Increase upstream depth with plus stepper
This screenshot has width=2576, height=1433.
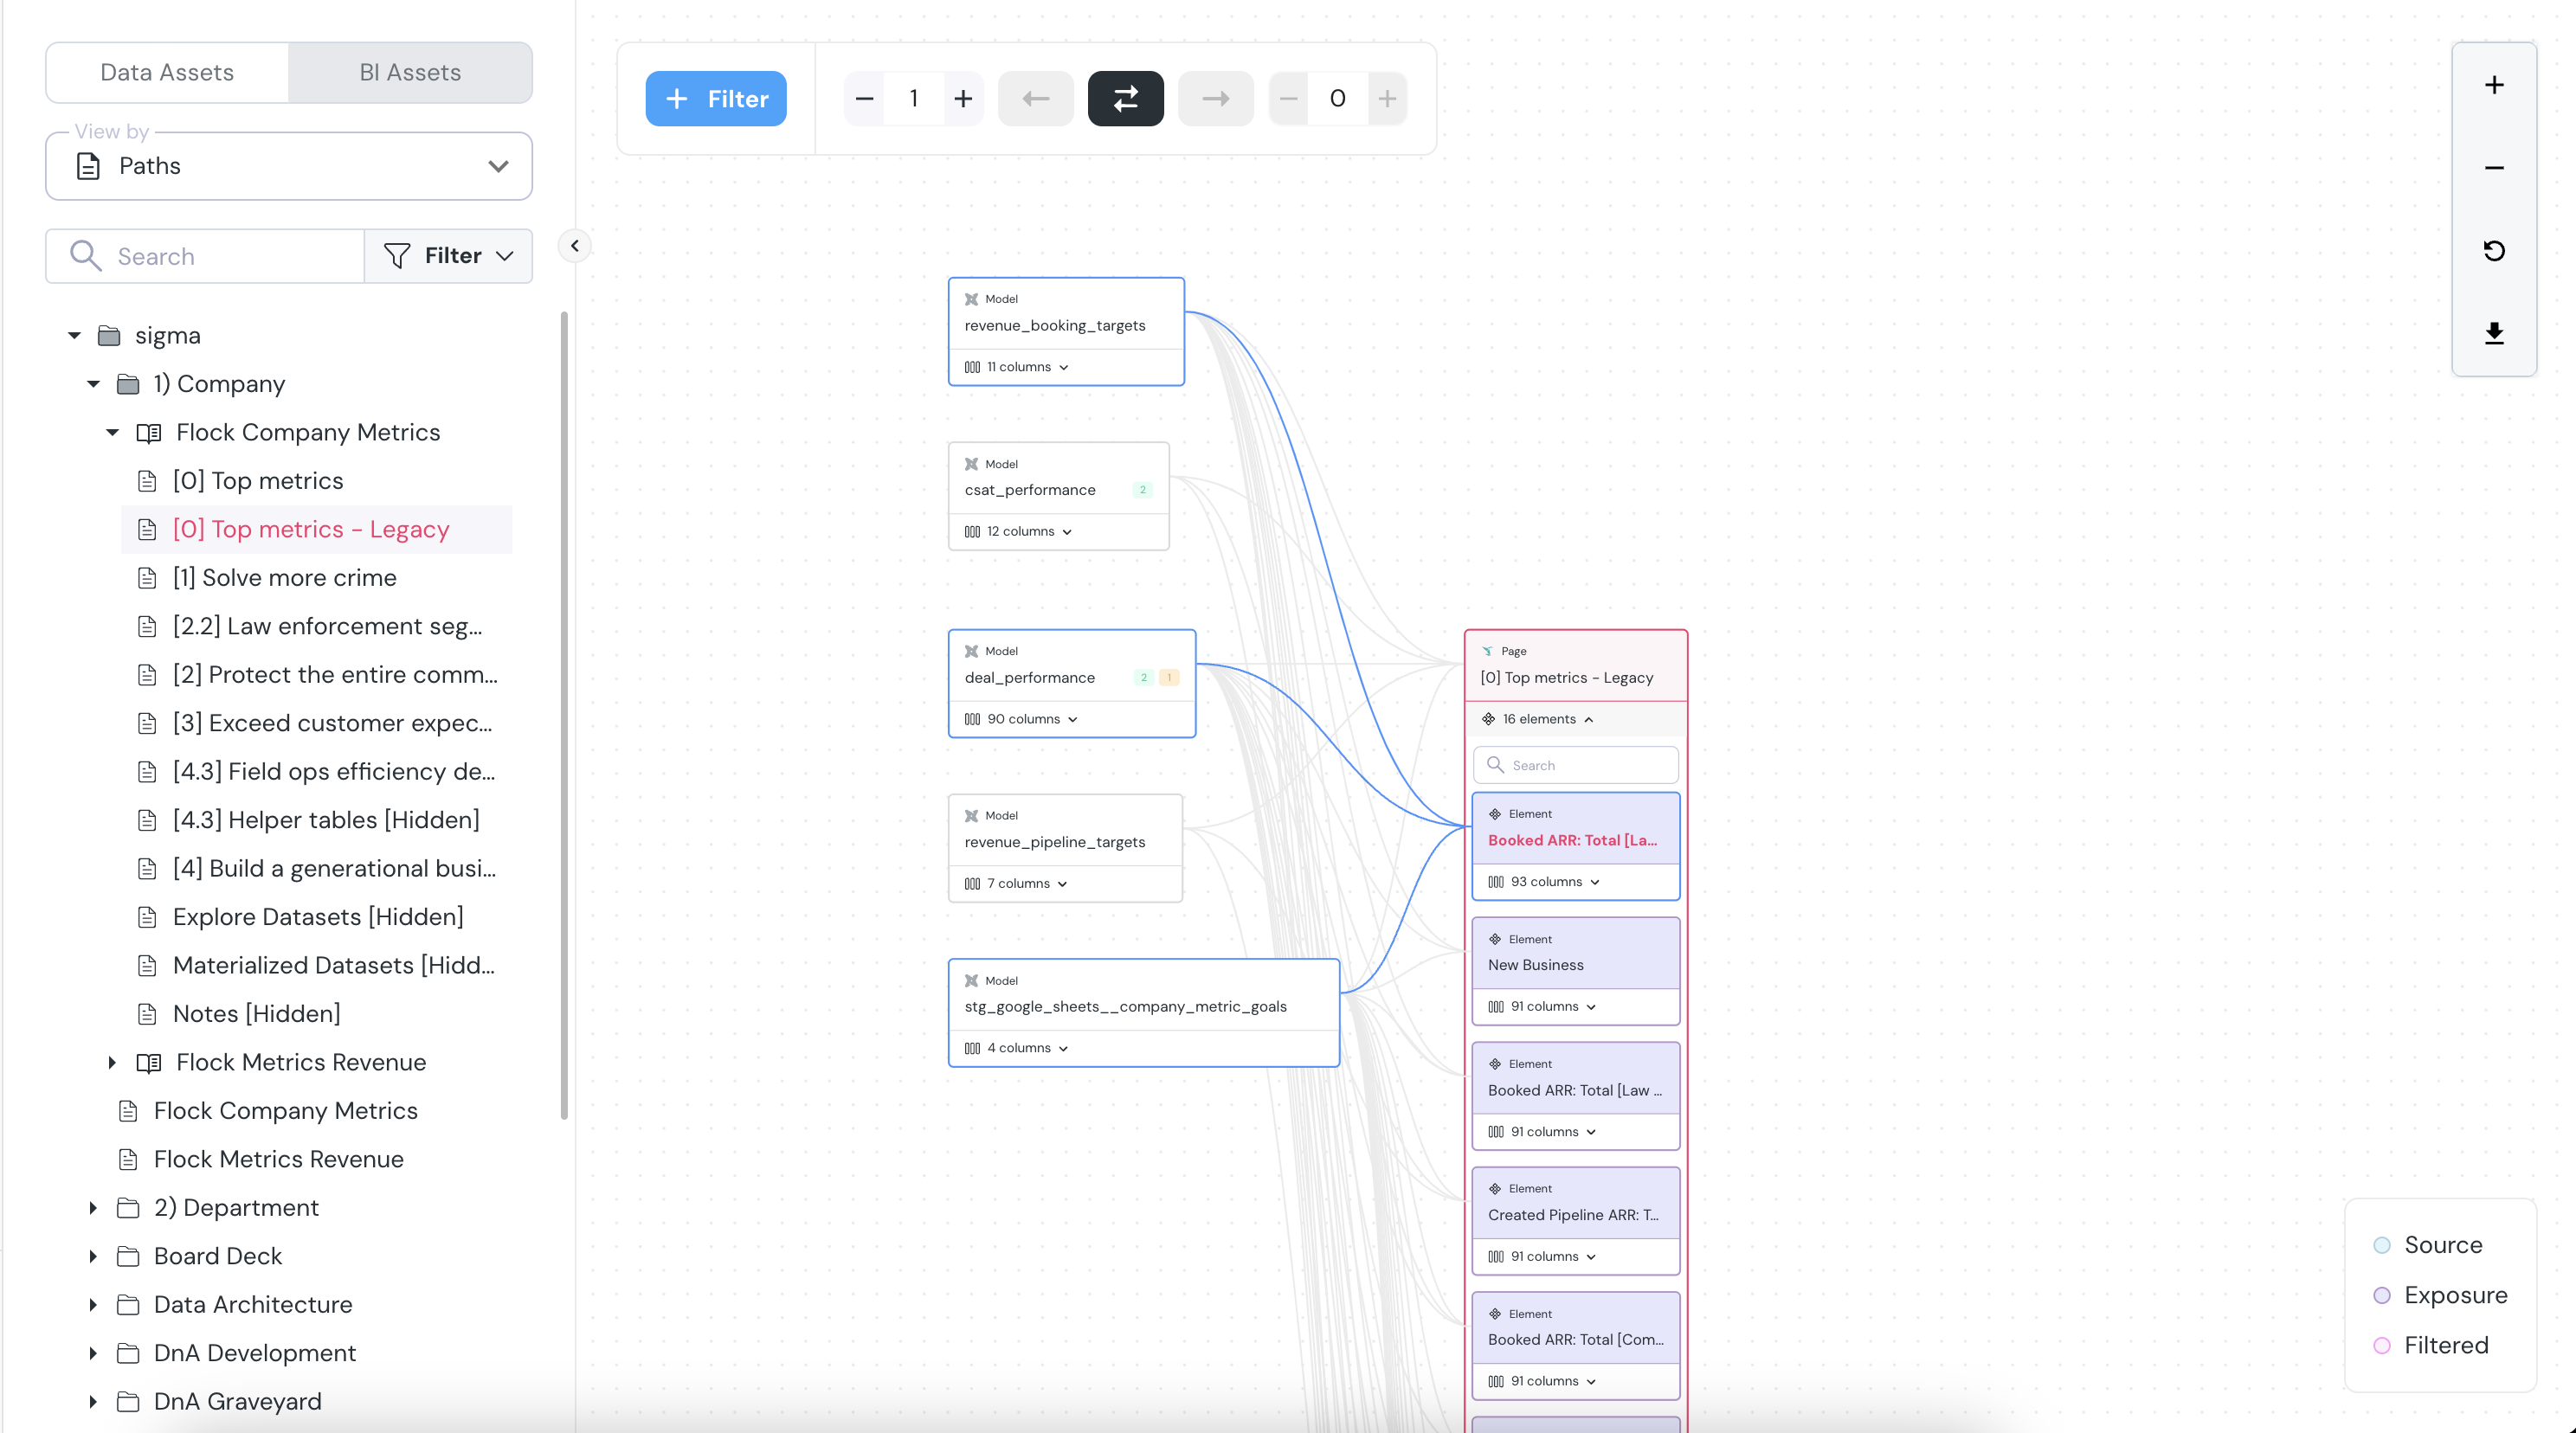point(962,99)
